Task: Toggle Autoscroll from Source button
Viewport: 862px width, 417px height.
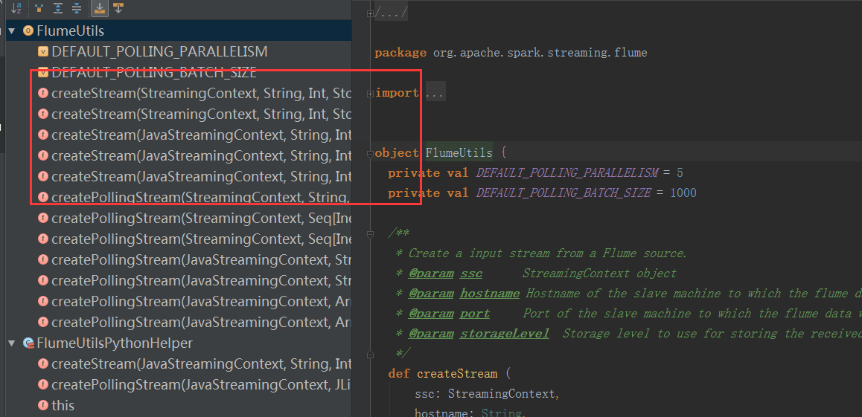Action: 118,7
